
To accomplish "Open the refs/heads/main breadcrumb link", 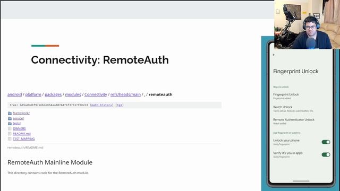I will [x=125, y=94].
